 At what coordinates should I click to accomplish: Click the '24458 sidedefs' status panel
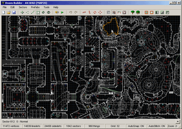pos(53,126)
